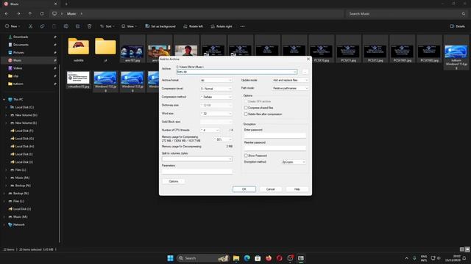Click Help in Add to Archive dialog
471x264 pixels.
297,189
